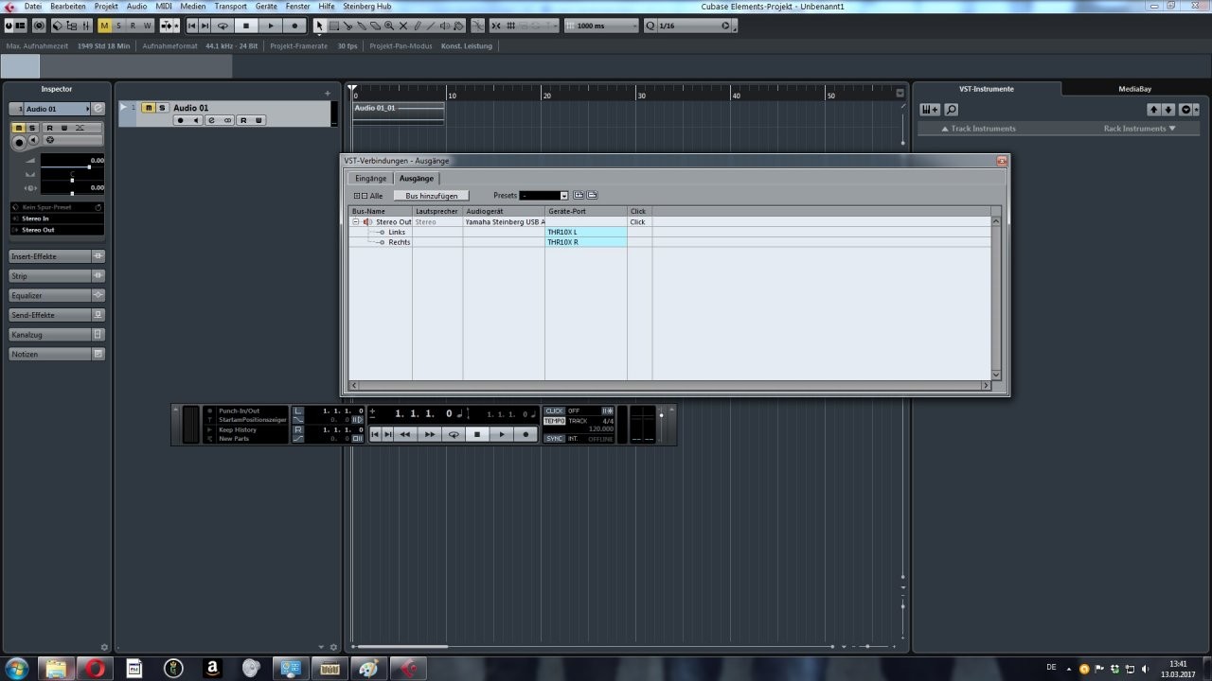Select the Draw pencil tool

coord(418,26)
